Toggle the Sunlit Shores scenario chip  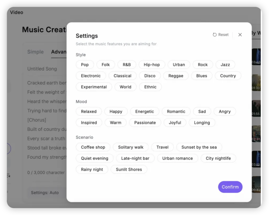tap(129, 169)
